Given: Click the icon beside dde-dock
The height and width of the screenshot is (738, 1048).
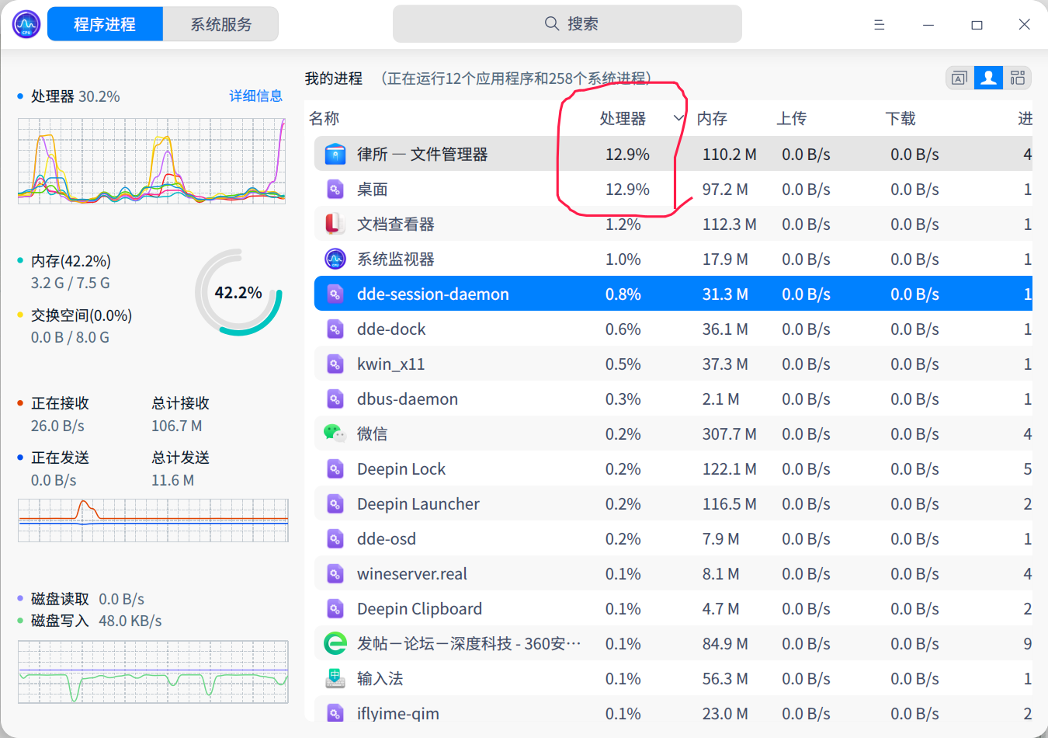Looking at the screenshot, I should click(x=335, y=329).
